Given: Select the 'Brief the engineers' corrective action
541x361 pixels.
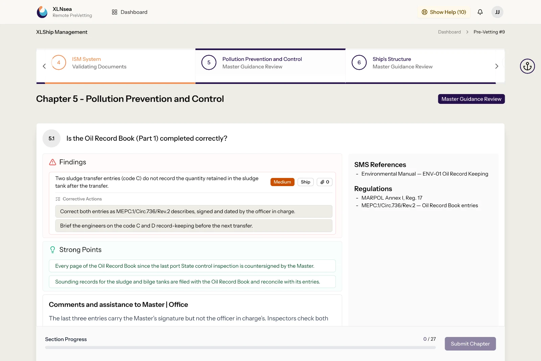Looking at the screenshot, I should click(194, 226).
